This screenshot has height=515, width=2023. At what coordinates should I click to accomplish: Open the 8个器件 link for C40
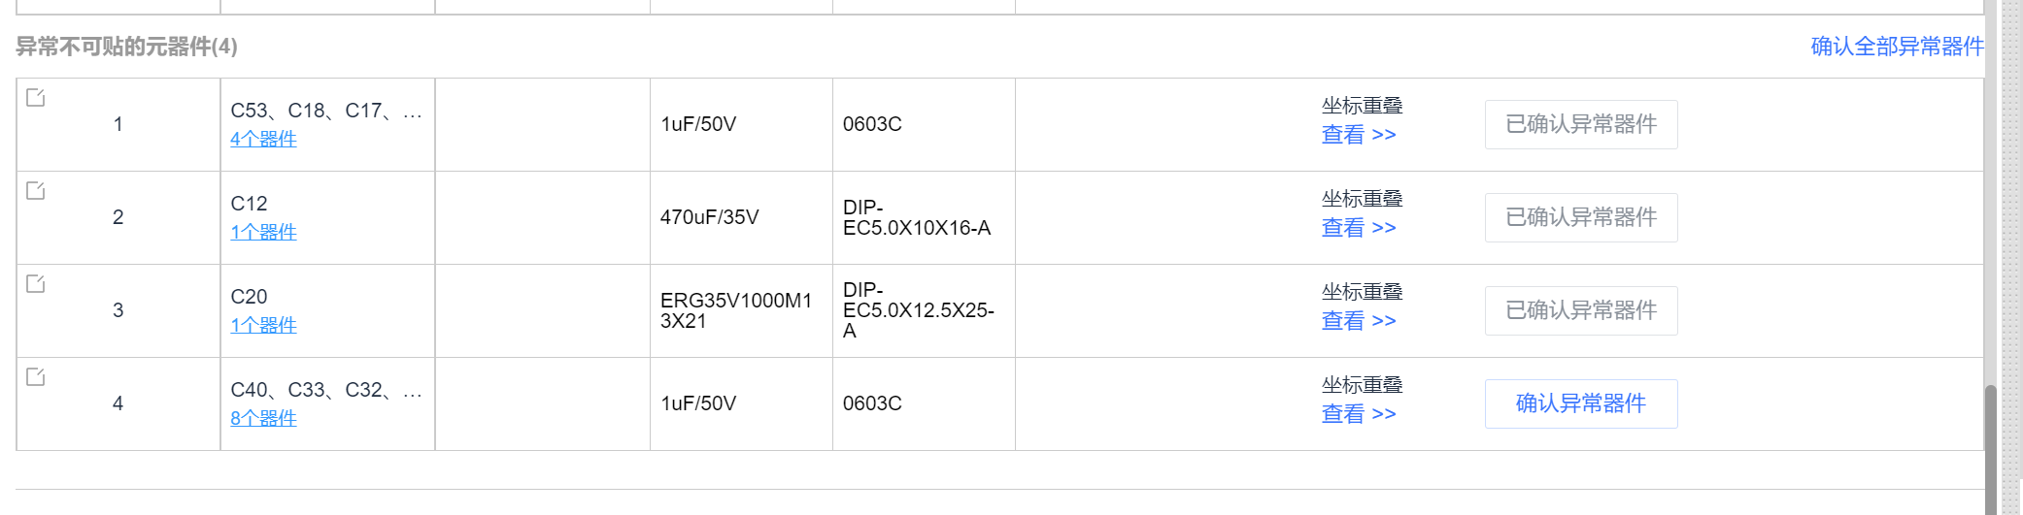point(263,418)
